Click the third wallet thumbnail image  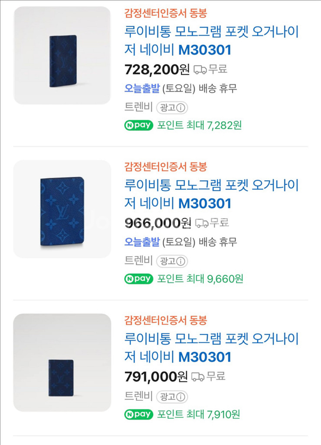pyautogui.click(x=62, y=363)
